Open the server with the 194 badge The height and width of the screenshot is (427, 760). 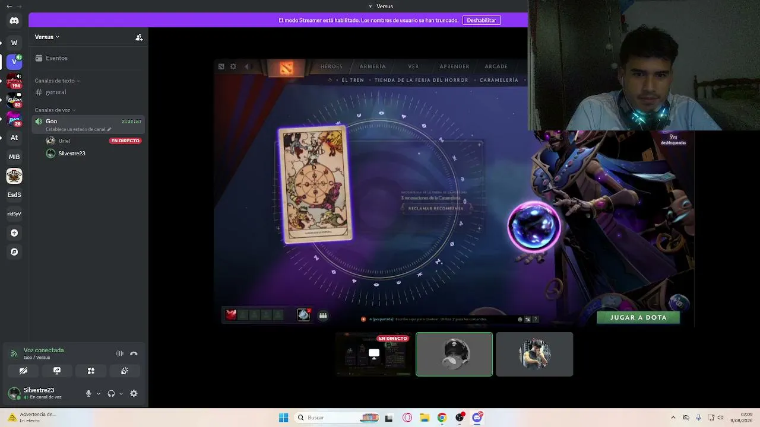[14, 81]
